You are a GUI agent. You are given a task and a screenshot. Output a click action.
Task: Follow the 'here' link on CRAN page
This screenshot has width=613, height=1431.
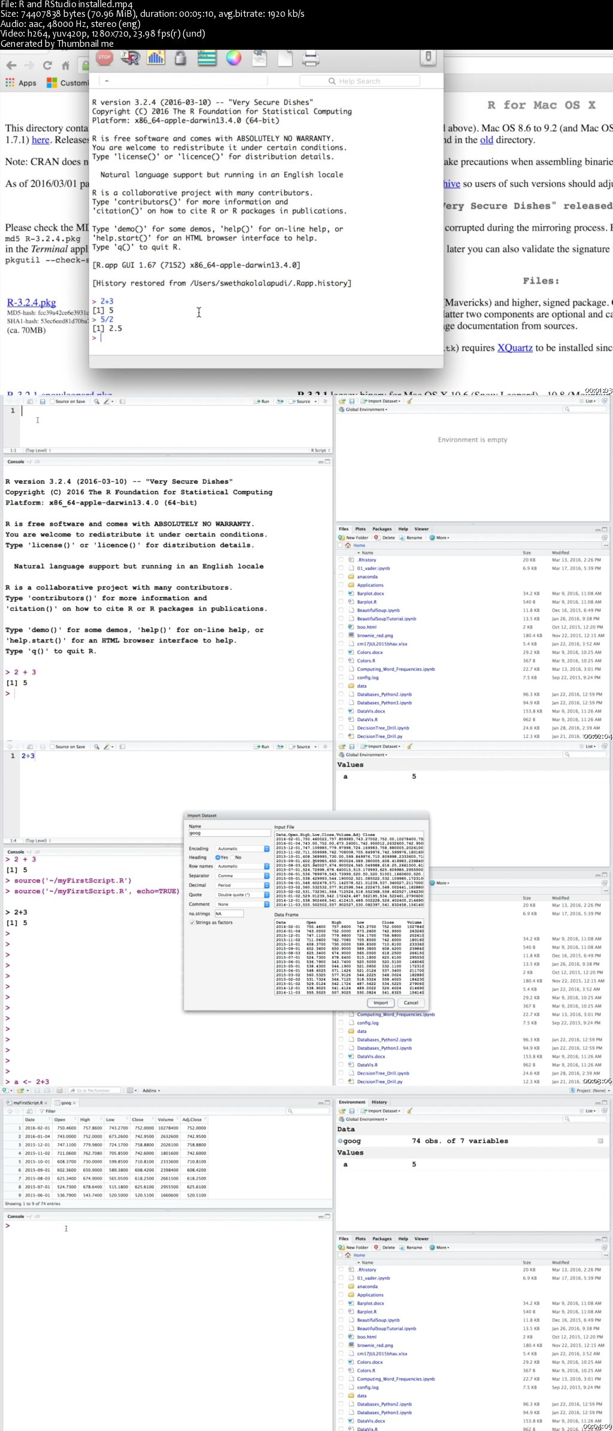tap(40, 140)
